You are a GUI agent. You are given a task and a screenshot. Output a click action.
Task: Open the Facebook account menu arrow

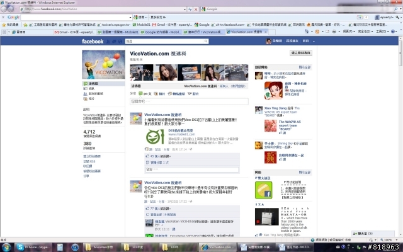click(314, 41)
